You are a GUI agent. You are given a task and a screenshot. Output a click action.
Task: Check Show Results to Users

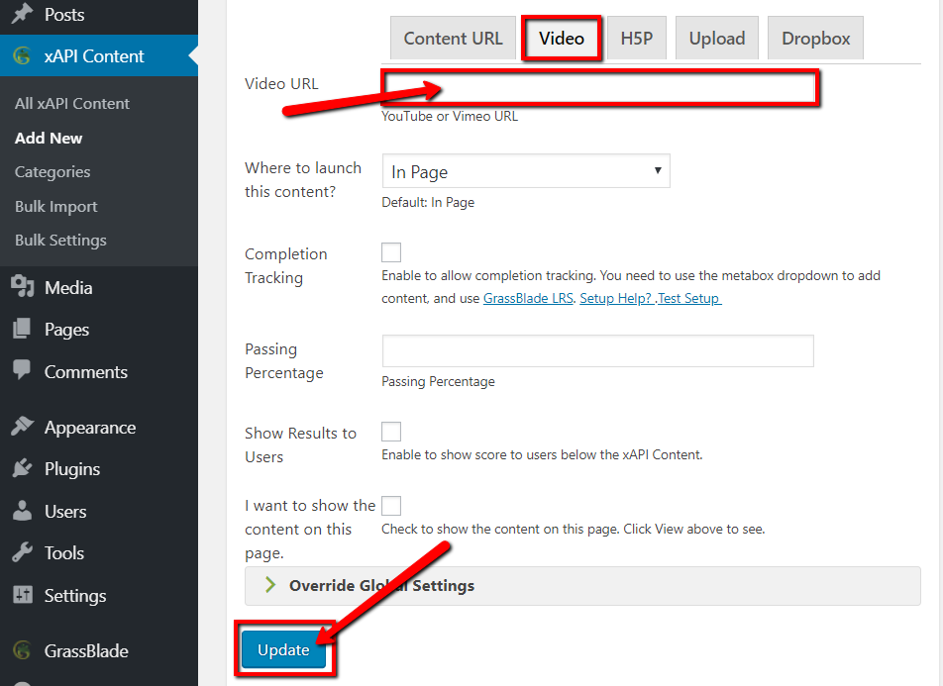[x=390, y=432]
